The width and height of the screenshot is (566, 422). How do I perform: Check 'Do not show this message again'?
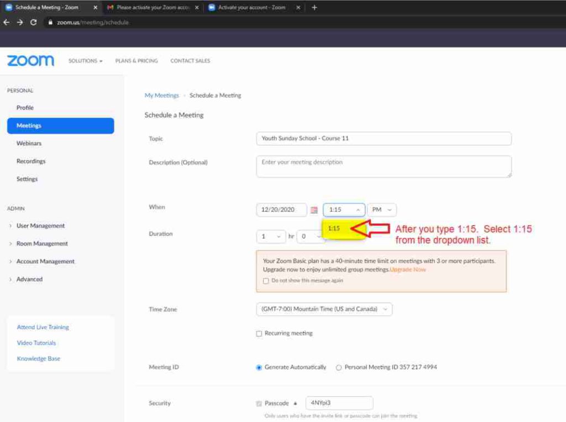coord(266,281)
